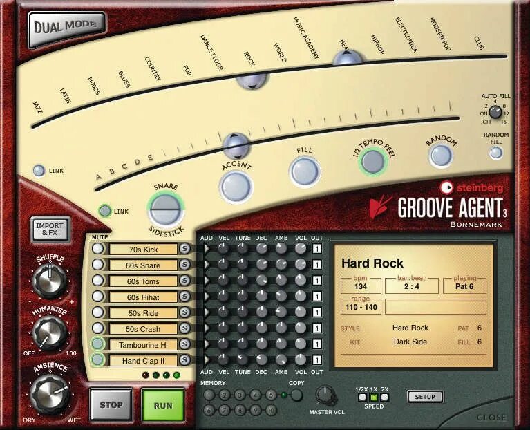Open the Setup page
This screenshot has height=430, width=530.
click(425, 397)
